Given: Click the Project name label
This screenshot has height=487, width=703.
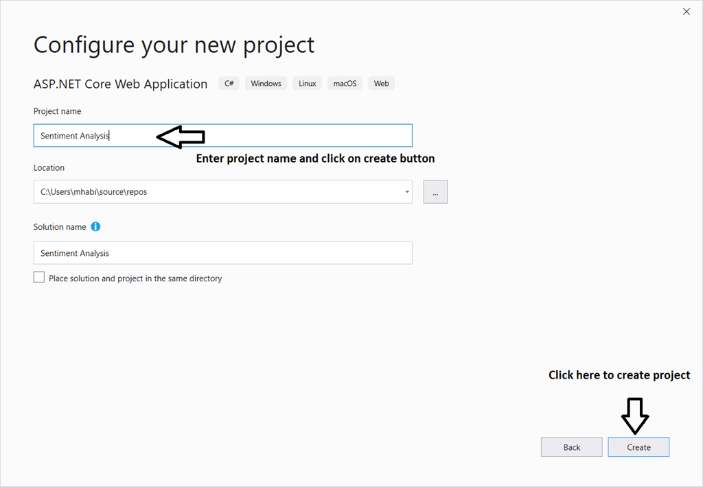Looking at the screenshot, I should tap(57, 111).
